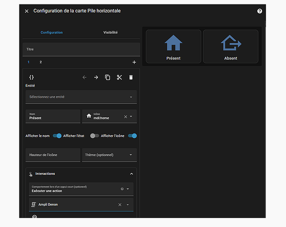Open the Thème (optionnel) dropdown
This screenshot has width=286, height=227.
(109, 155)
